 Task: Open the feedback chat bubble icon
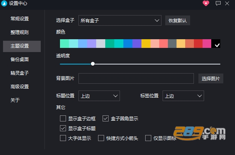[x=218, y=3]
